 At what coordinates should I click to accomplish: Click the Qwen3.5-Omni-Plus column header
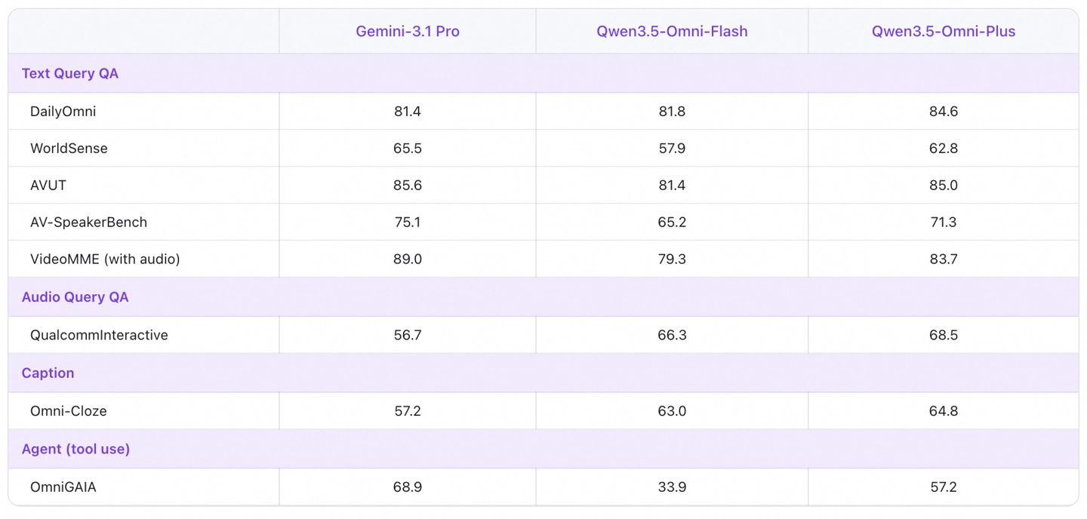(x=944, y=32)
